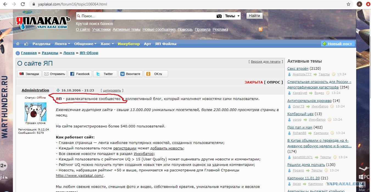Open active topic Картинки 11.01.20
The height and width of the screenshot is (192, 371).
click(x=304, y=178)
